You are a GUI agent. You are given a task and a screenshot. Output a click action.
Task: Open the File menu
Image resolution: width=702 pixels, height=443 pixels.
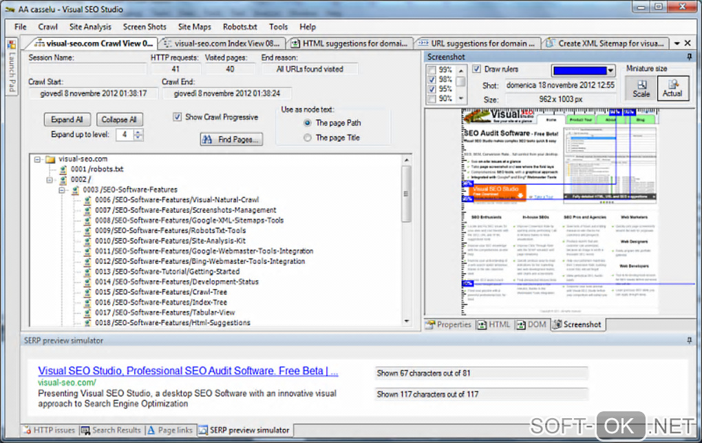pyautogui.click(x=20, y=27)
